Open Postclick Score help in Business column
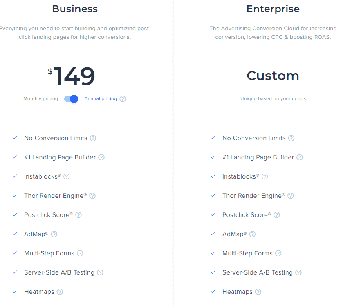Image resolution: width=343 pixels, height=306 pixels. tap(78, 215)
